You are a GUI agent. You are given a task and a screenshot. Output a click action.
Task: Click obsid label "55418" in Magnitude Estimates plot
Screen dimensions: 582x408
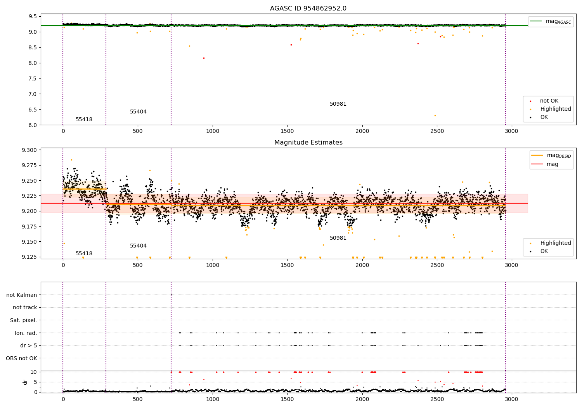(84, 254)
